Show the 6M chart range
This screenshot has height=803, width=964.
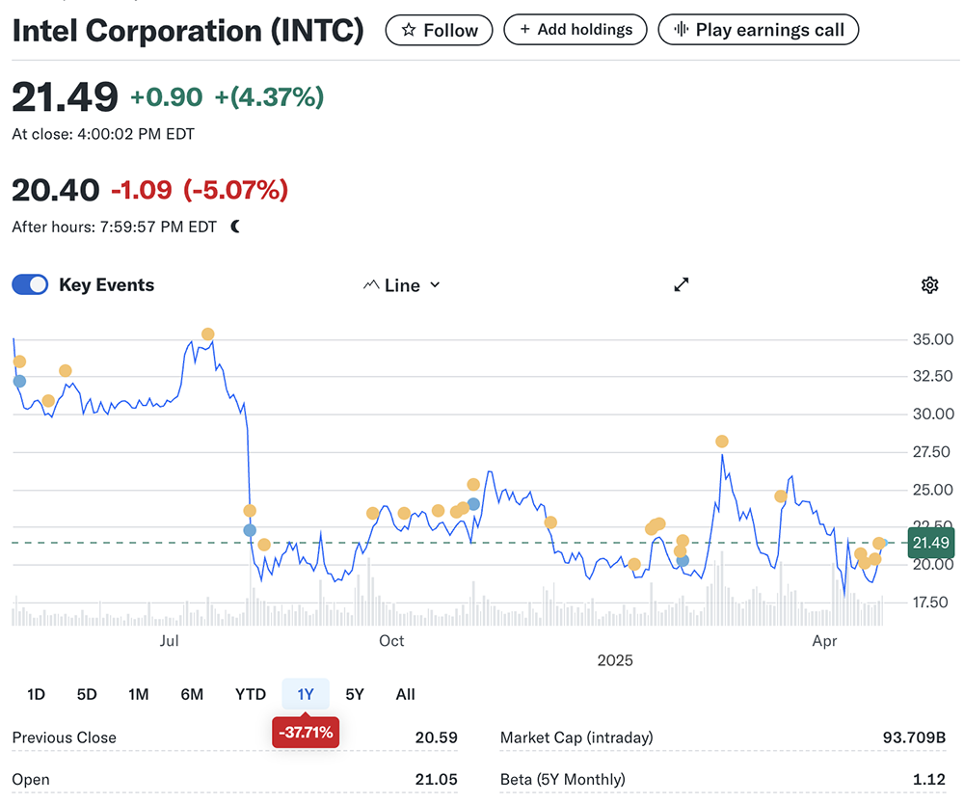coord(192,694)
